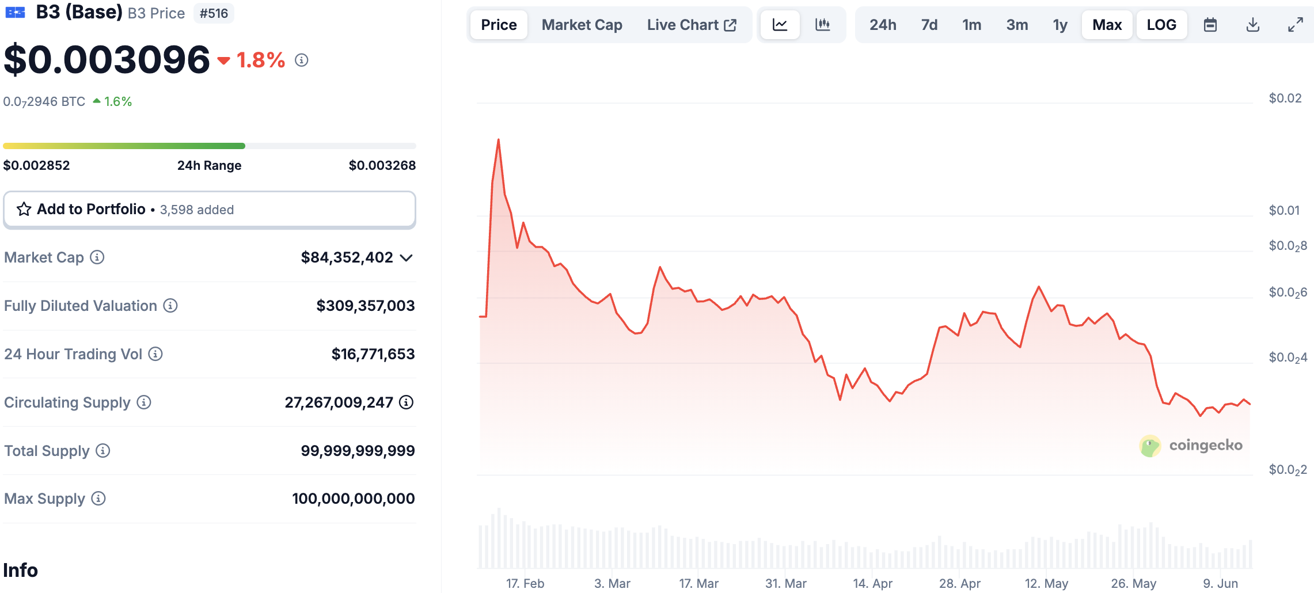Image resolution: width=1314 pixels, height=593 pixels.
Task: Switch to candlestick chart icon
Action: point(823,25)
